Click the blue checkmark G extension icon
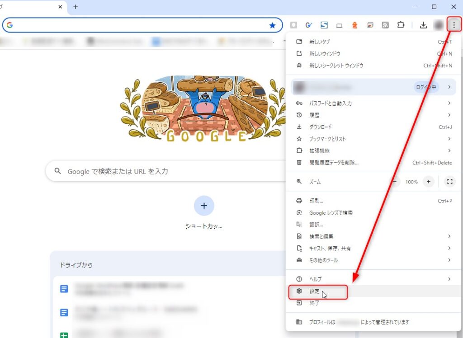Image resolution: width=463 pixels, height=338 pixels. pos(309,25)
